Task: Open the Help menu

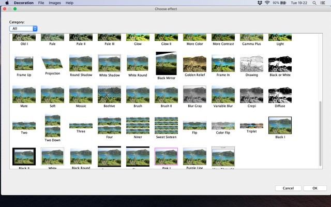Action: point(69,3)
